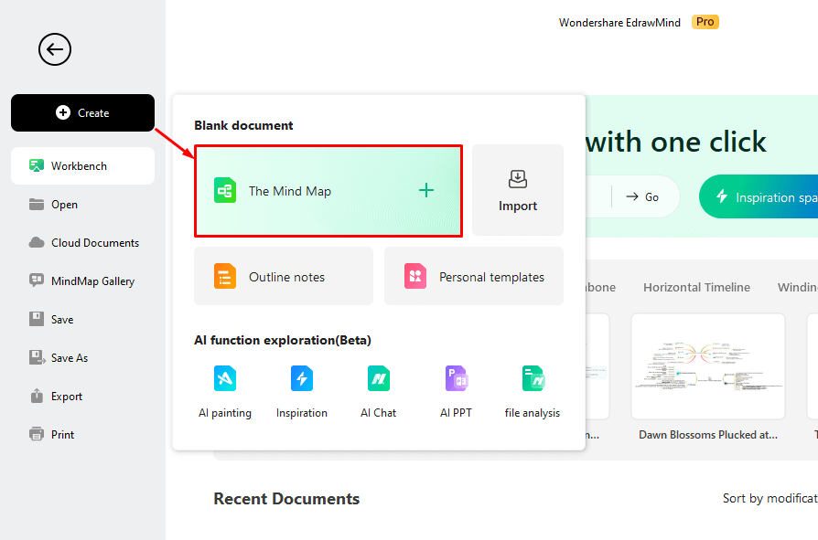The width and height of the screenshot is (818, 540).
Task: Click the pink Personal templates icon
Action: [415, 277]
